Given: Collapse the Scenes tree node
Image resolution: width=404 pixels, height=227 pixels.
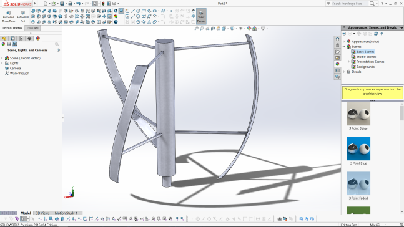Looking at the screenshot, I should click(344, 47).
